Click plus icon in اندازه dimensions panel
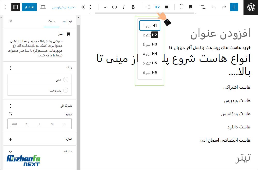Viewport: 258px width, 170px height. pyautogui.click(x=11, y=139)
